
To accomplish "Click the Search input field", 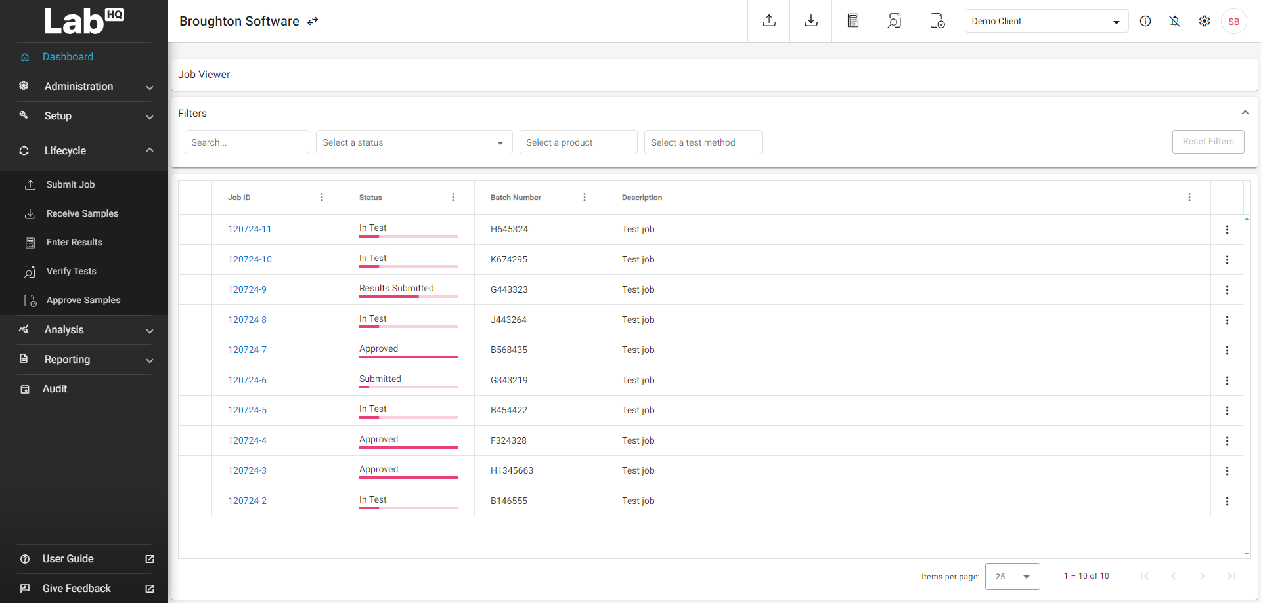I will (246, 142).
